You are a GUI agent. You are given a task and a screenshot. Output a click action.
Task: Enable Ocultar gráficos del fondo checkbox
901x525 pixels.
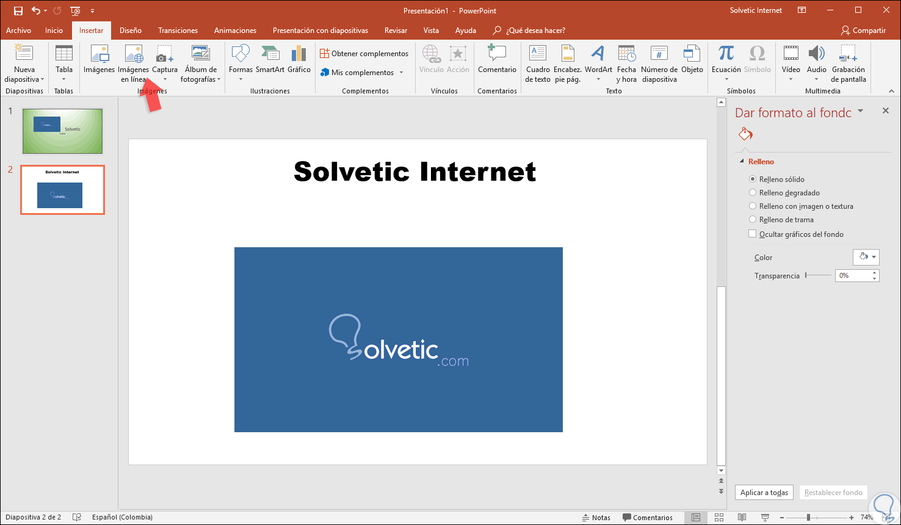(753, 234)
